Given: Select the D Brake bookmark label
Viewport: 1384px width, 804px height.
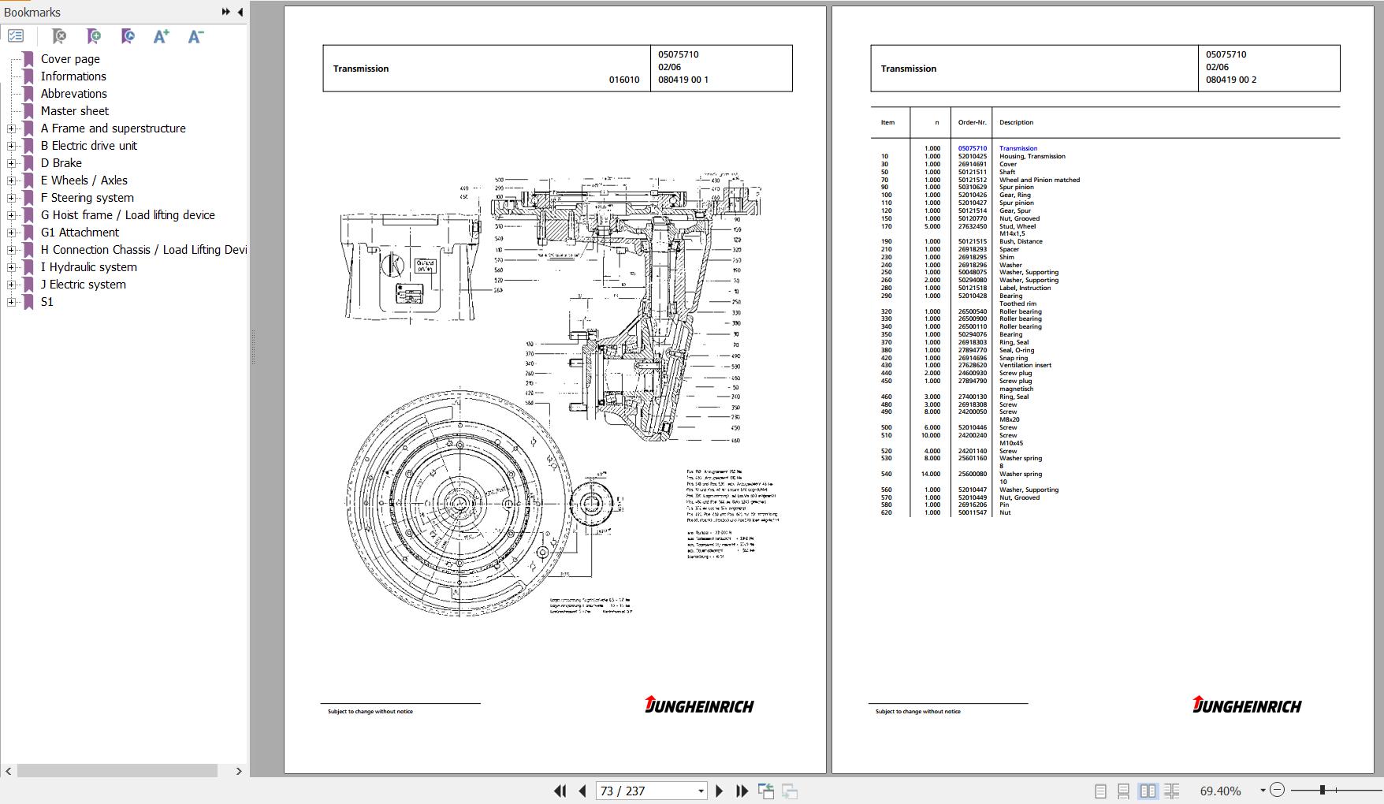Looking at the screenshot, I should 61,163.
